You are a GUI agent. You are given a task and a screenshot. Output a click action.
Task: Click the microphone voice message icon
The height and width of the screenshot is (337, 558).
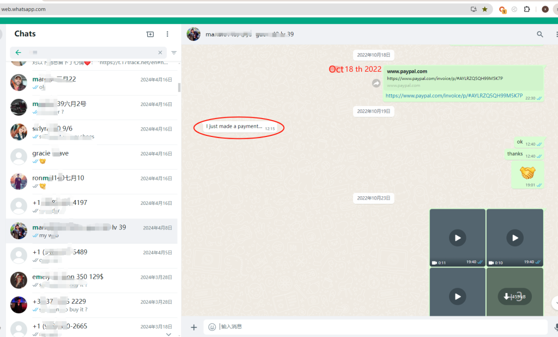pos(556,327)
